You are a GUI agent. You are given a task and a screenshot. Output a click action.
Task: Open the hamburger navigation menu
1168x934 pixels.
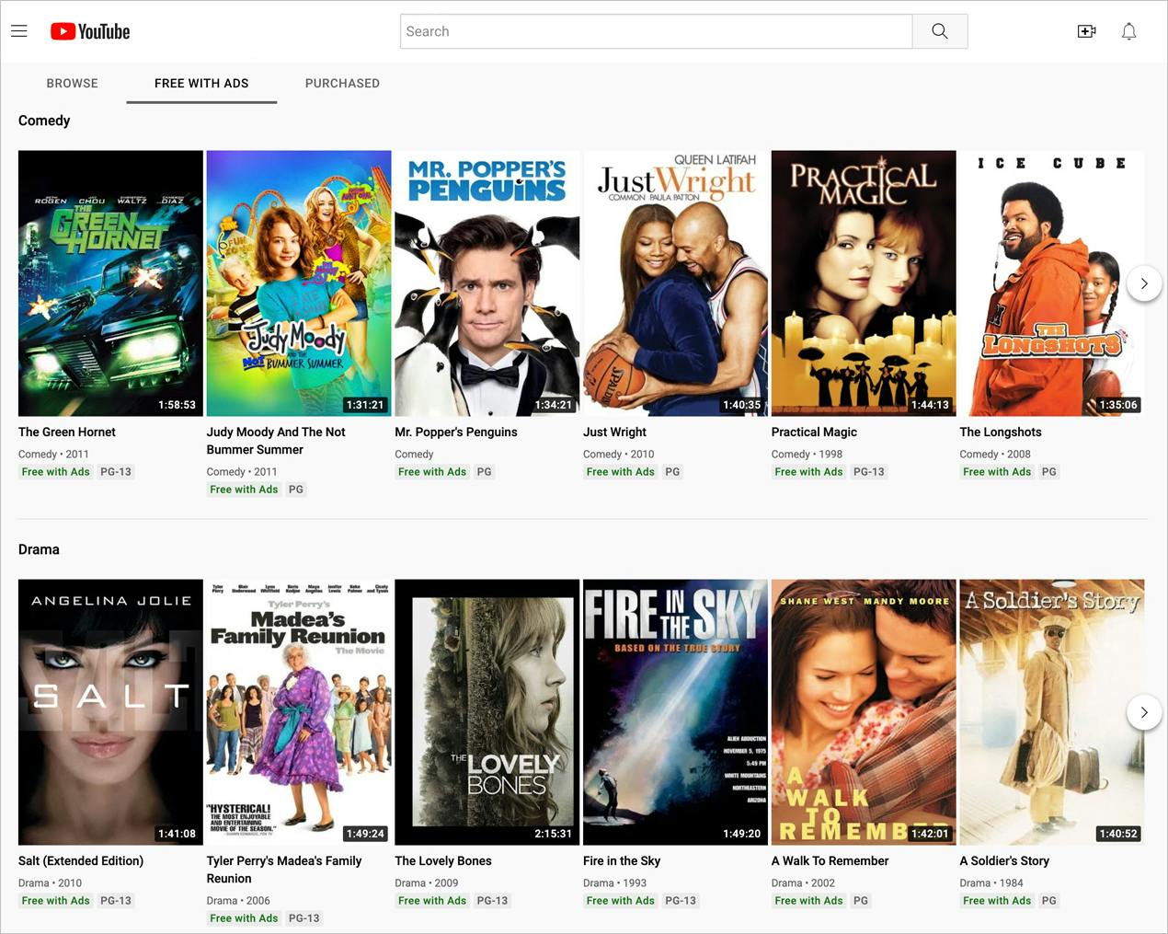18,30
